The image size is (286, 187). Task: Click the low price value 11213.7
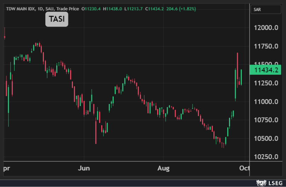point(133,8)
